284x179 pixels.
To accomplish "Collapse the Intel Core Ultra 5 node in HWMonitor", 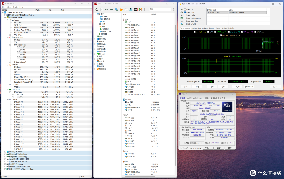I will 5,17.
